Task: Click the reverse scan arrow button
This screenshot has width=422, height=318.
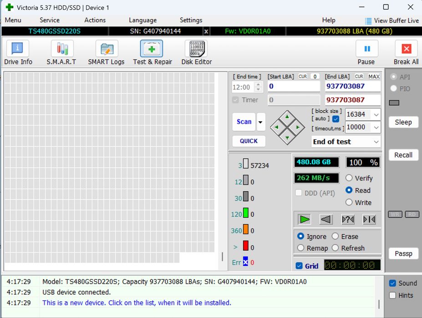Action: tap(326, 219)
